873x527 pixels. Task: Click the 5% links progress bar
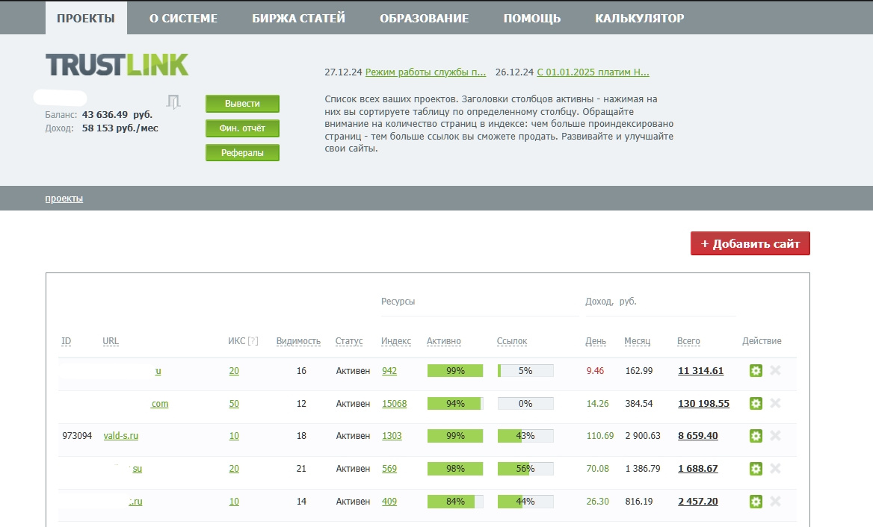[525, 371]
